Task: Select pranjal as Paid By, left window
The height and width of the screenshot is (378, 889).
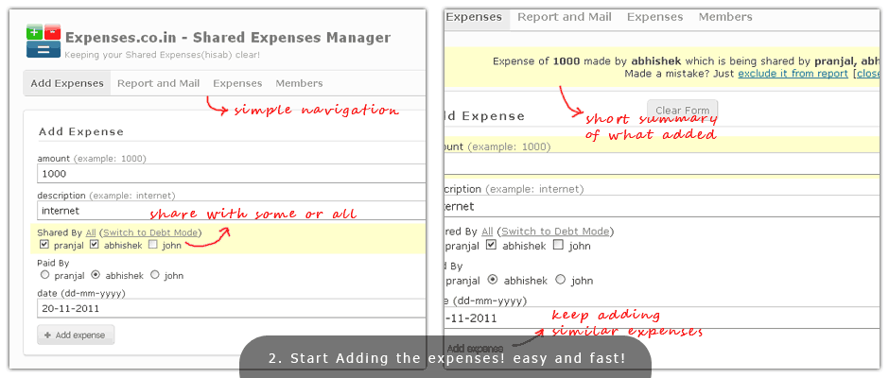Action: pyautogui.click(x=44, y=275)
